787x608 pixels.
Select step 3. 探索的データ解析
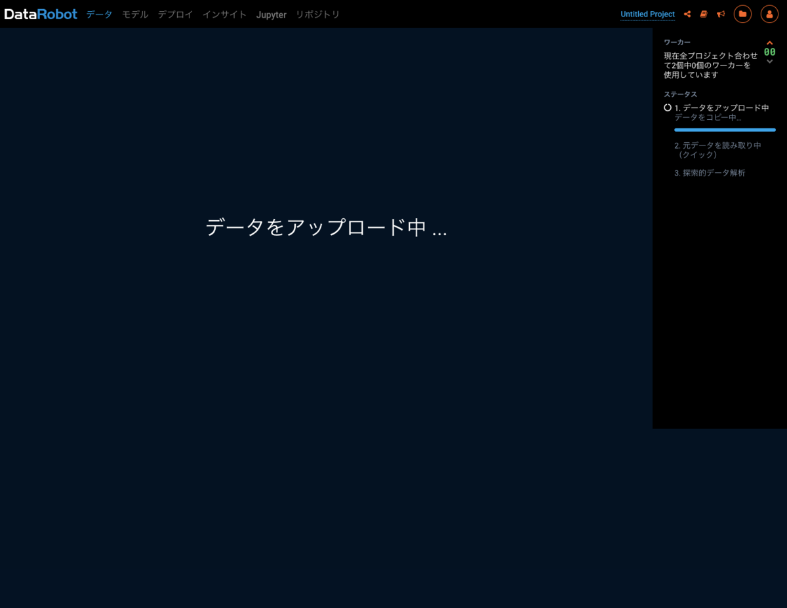(x=710, y=173)
